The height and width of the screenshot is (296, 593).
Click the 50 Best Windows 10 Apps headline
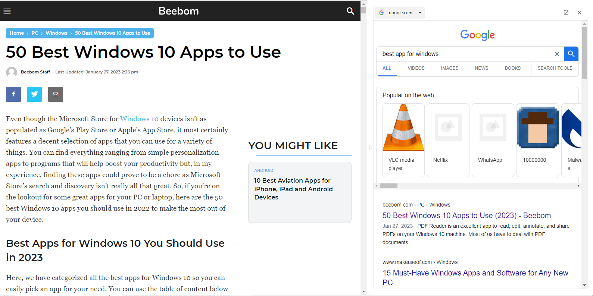click(x=143, y=52)
